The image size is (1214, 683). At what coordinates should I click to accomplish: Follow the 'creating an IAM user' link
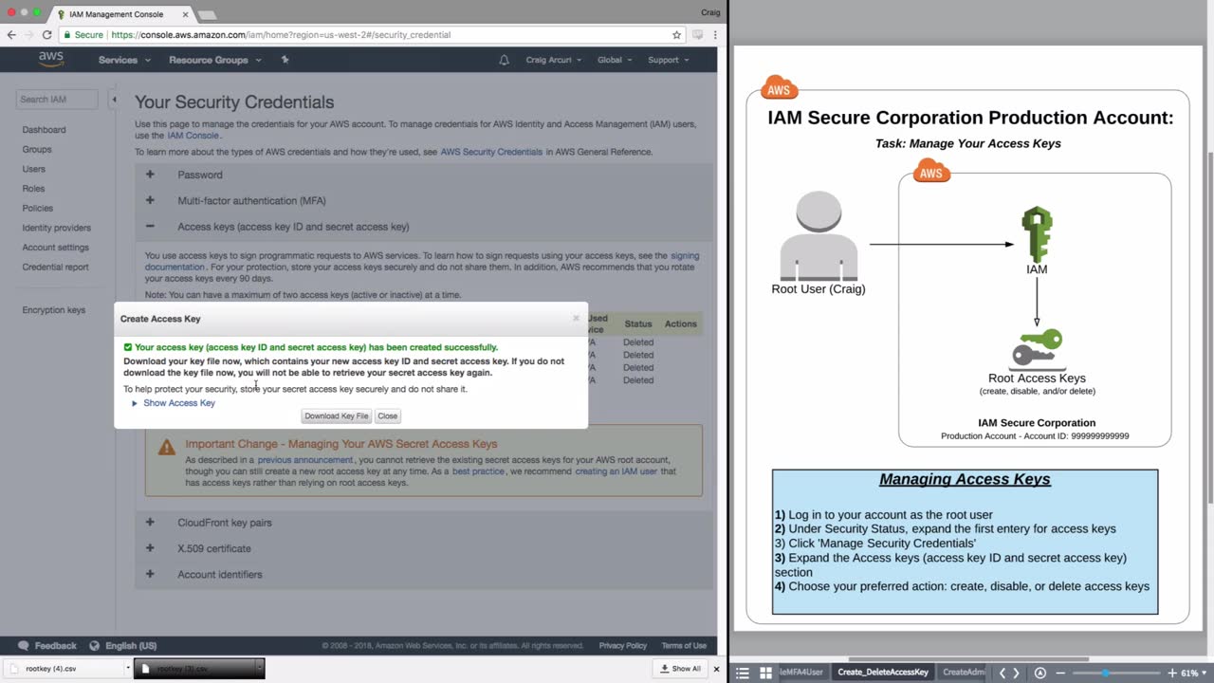(x=616, y=471)
